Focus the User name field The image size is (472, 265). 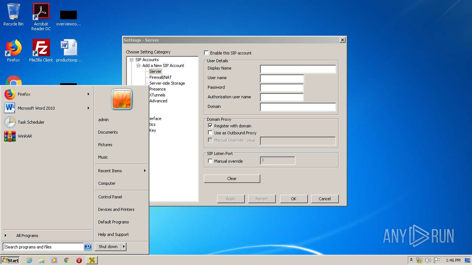point(282,78)
